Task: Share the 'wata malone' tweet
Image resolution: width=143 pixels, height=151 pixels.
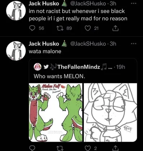Action: click(115, 148)
